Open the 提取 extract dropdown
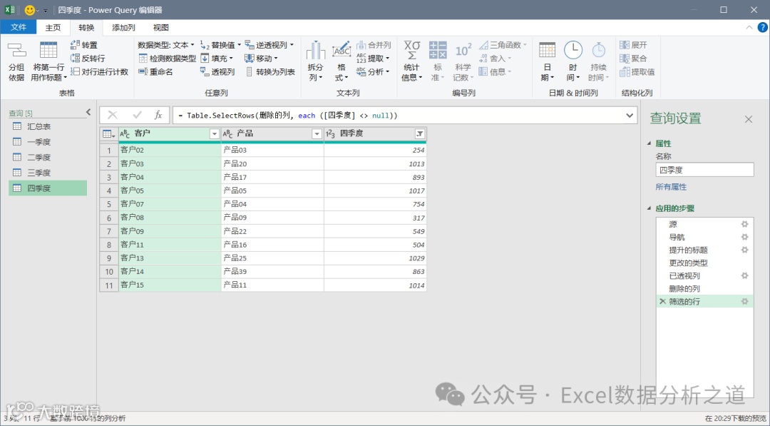The width and height of the screenshot is (770, 426). 373,59
